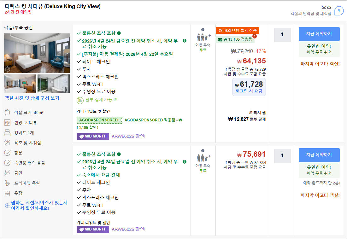Click 지금 예약하기 for the 75,691 offer
The width and height of the screenshot is (347, 239).
click(319, 155)
